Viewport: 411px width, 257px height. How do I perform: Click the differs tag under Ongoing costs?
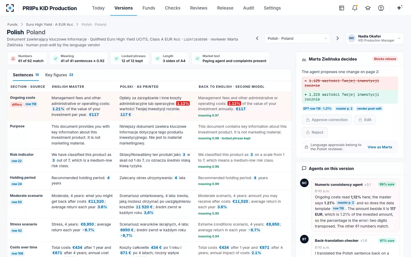[17, 105]
